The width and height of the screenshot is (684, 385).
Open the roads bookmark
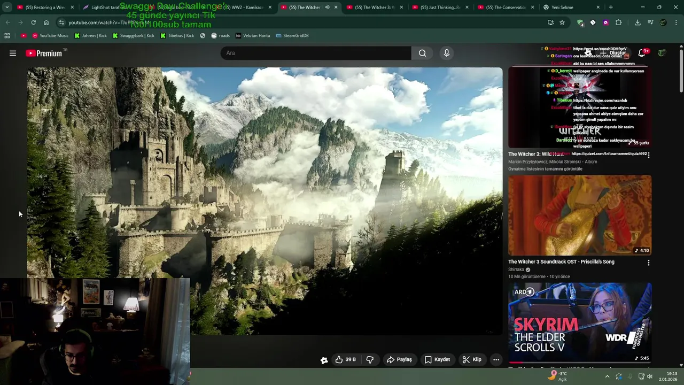point(221,36)
